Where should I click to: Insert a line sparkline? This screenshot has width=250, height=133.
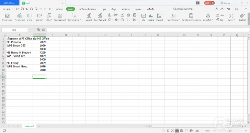pyautogui.click(x=144, y=17)
